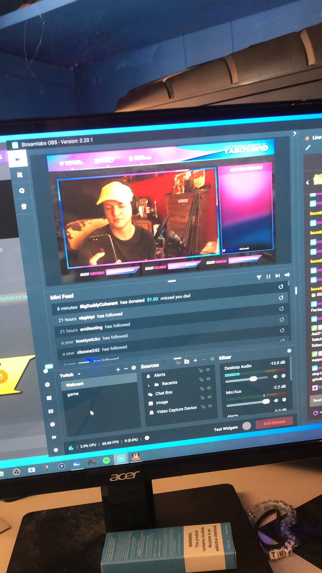
Task: Toggle lock on Chat Box source
Action: click(203, 389)
